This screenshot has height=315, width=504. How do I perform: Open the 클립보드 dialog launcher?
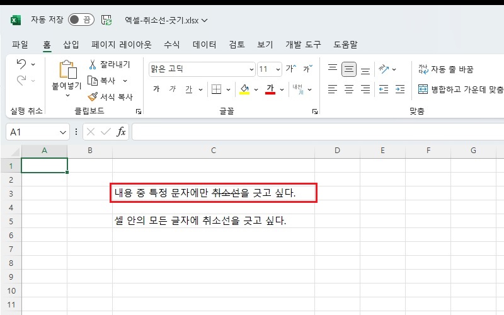coord(138,112)
